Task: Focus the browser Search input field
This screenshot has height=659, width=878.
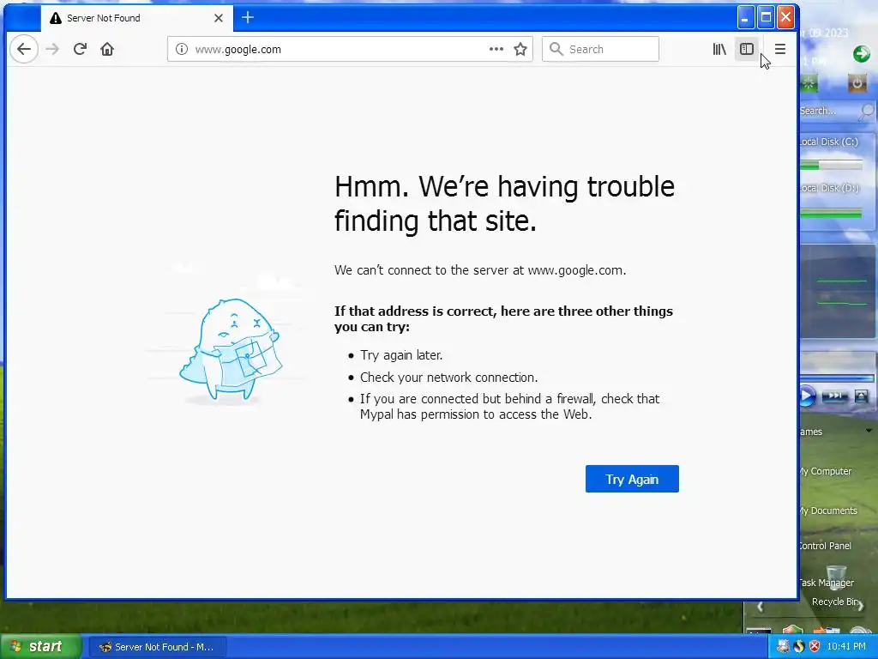Action: 600,49
